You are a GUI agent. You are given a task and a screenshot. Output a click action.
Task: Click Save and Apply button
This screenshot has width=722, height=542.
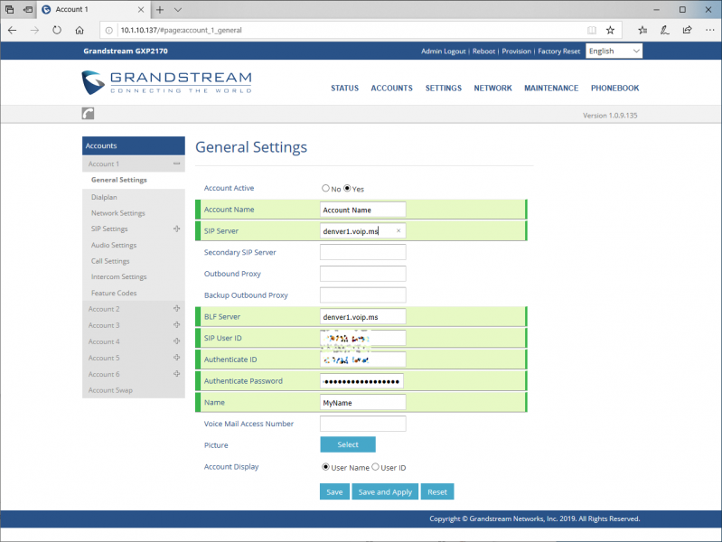[386, 491]
